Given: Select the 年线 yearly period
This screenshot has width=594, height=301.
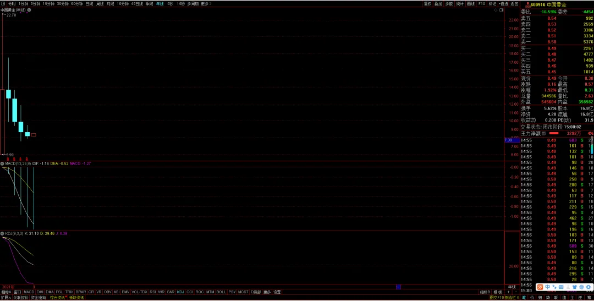Looking at the screenshot, I should coord(160,3).
